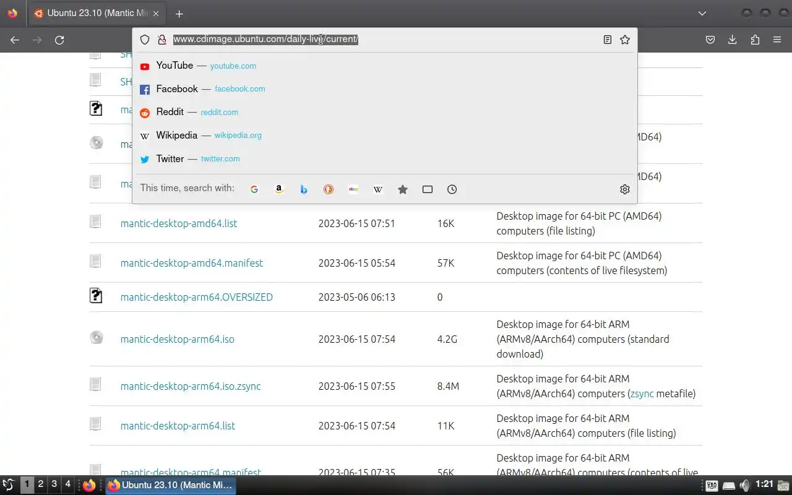Screen dimensions: 792x495
Task: Click the date 2023-05-06 06:13
Action: 356,297
